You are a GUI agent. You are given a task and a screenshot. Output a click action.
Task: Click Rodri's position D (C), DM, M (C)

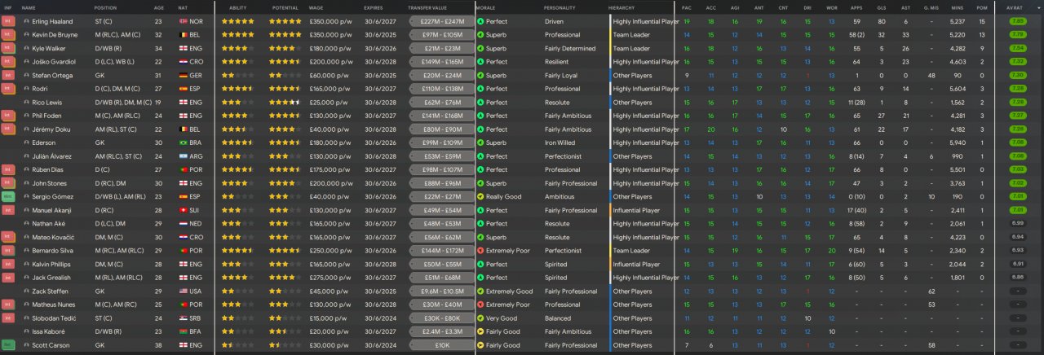click(x=117, y=88)
